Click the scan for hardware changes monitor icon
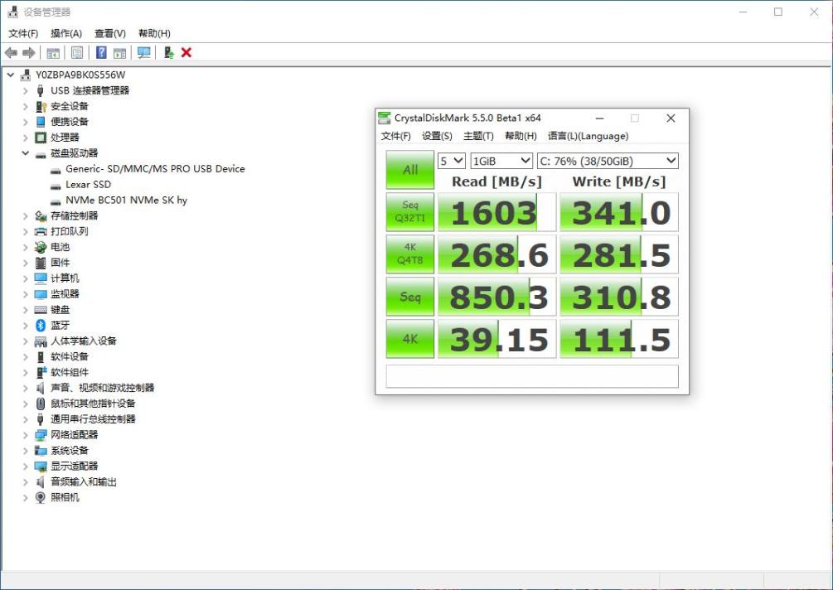 tap(143, 52)
